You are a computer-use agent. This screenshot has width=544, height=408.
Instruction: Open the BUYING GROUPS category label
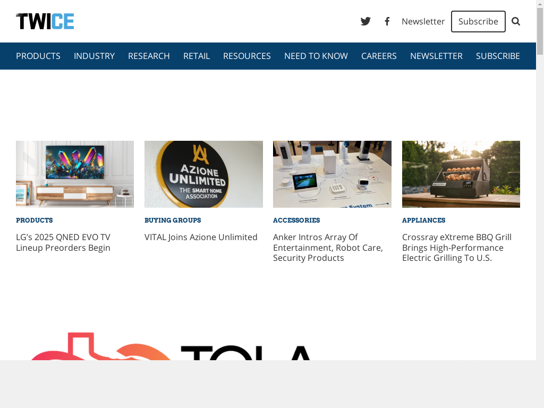click(x=173, y=220)
